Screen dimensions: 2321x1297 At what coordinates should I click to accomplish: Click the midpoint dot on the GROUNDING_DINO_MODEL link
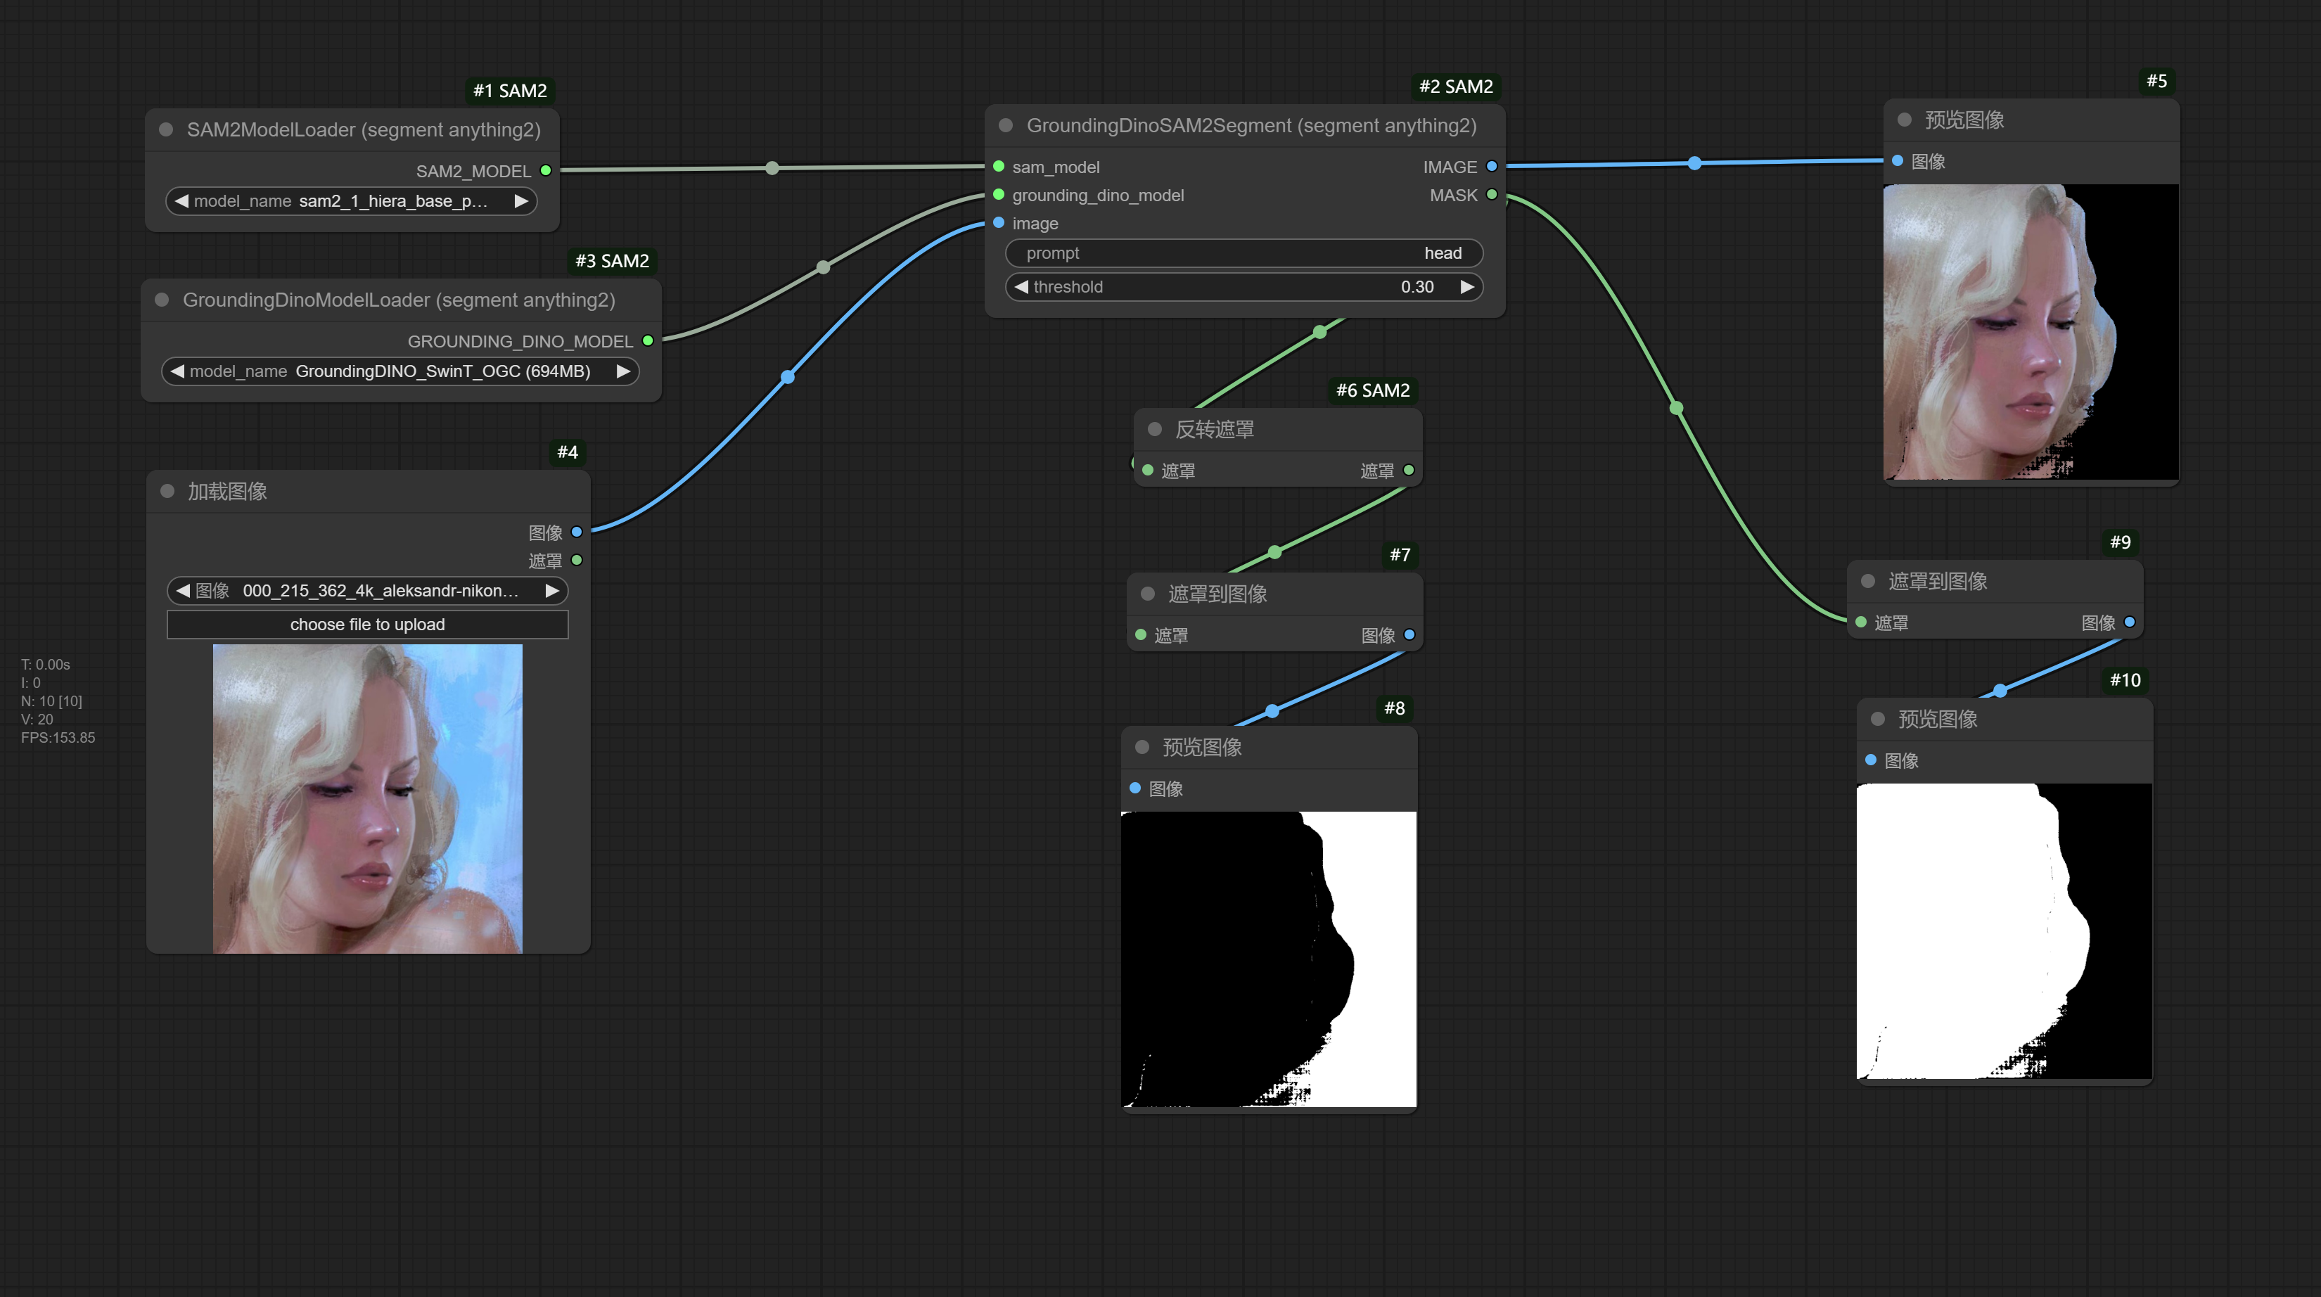tap(823, 268)
